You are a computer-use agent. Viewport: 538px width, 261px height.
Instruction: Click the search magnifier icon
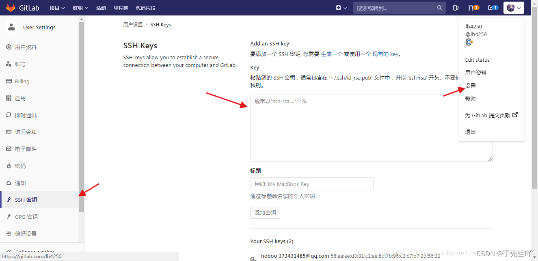[x=439, y=8]
